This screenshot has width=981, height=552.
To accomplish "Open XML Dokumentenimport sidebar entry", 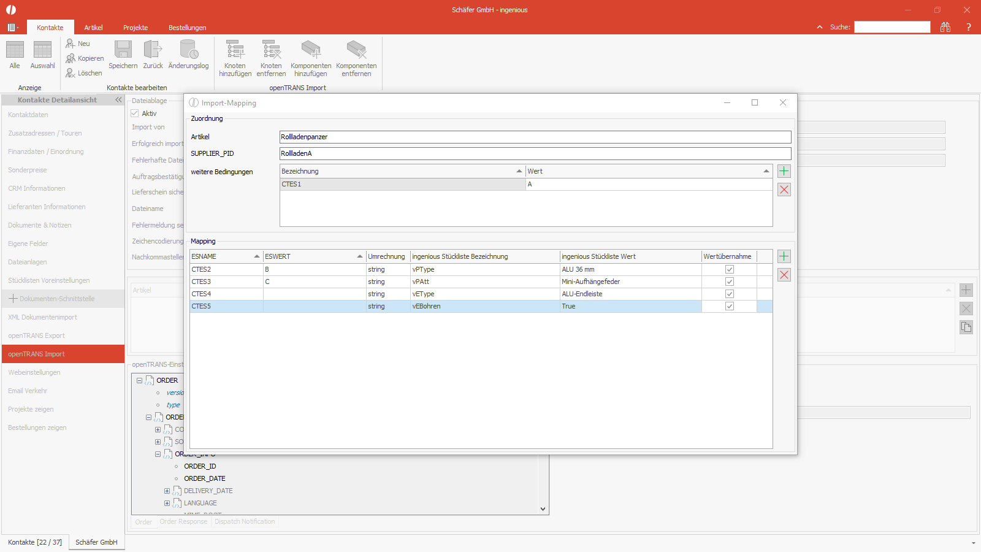I will [63, 317].
